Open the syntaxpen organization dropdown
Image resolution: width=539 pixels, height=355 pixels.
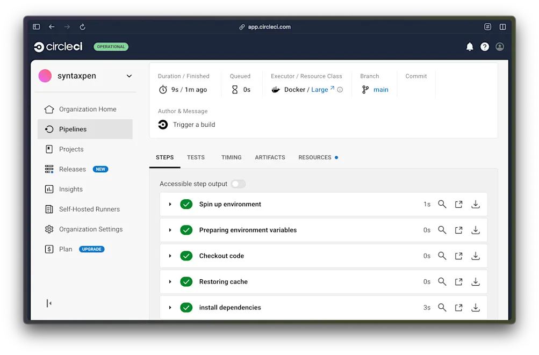coord(128,76)
